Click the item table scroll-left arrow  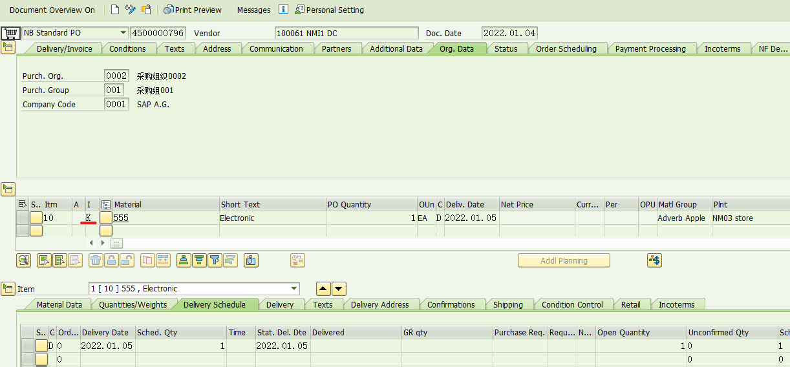click(x=91, y=243)
